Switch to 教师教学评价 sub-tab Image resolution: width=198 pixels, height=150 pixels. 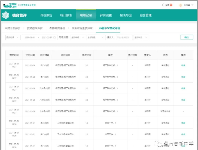[x=35, y=28]
